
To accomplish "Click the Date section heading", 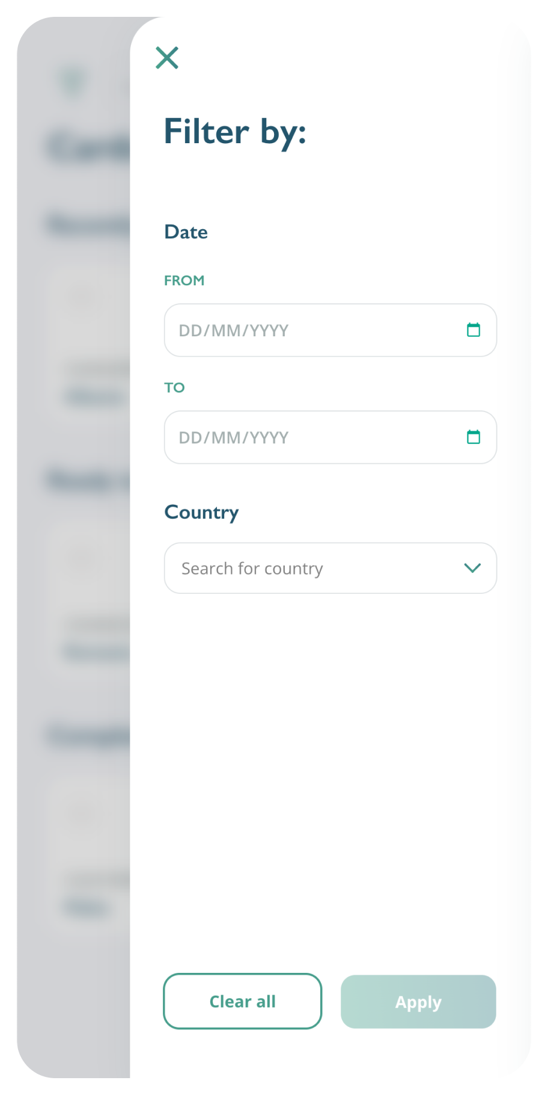I will [186, 232].
